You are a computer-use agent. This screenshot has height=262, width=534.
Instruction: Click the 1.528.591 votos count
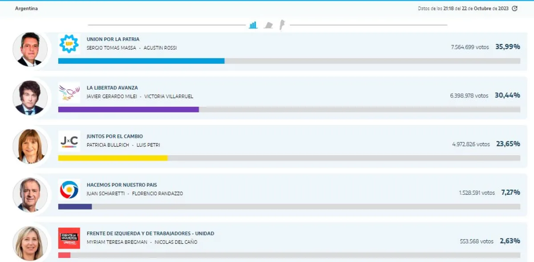tap(477, 192)
